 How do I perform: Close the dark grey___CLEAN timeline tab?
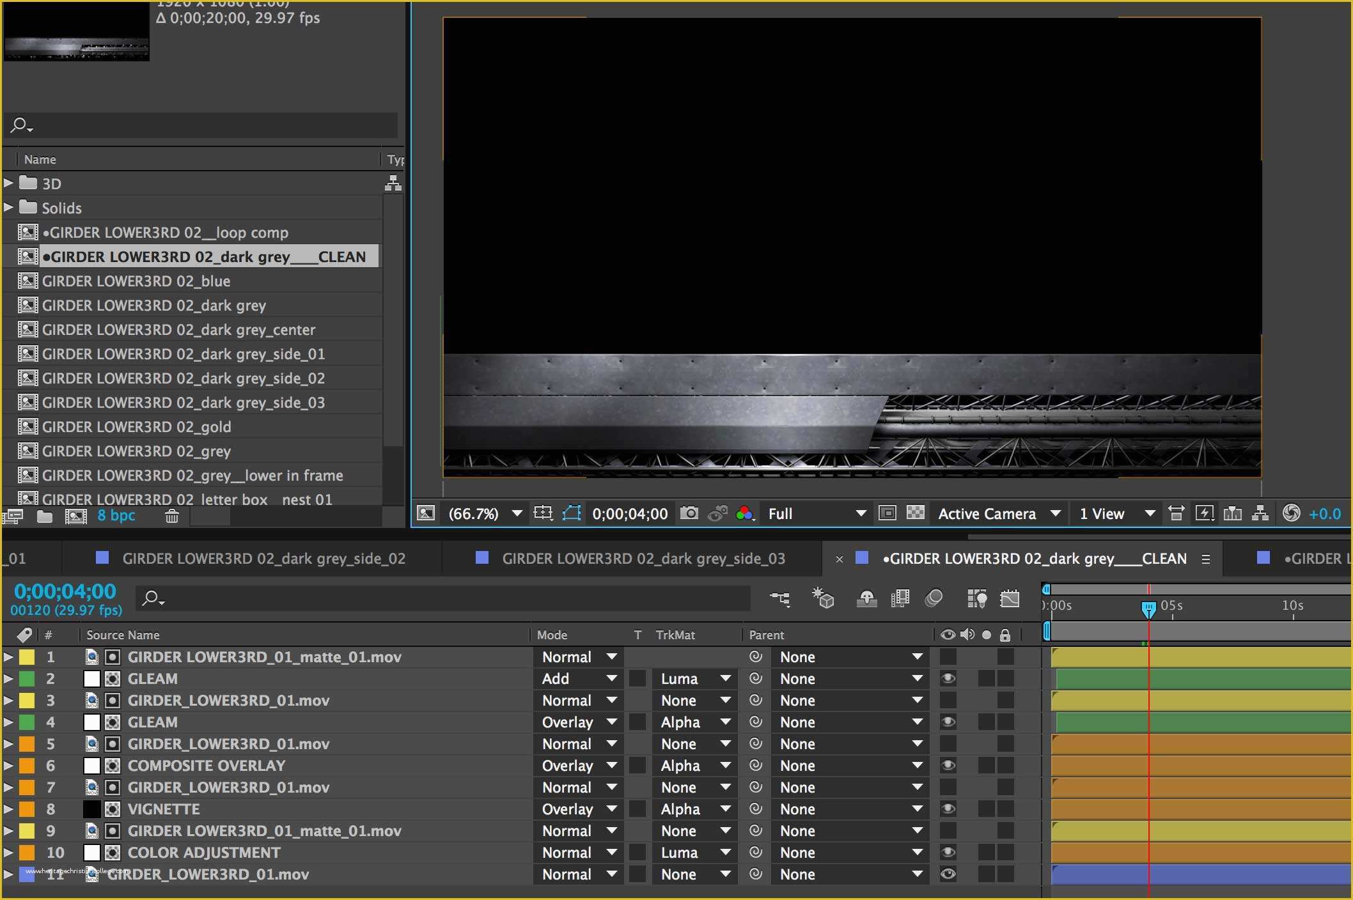pos(840,559)
